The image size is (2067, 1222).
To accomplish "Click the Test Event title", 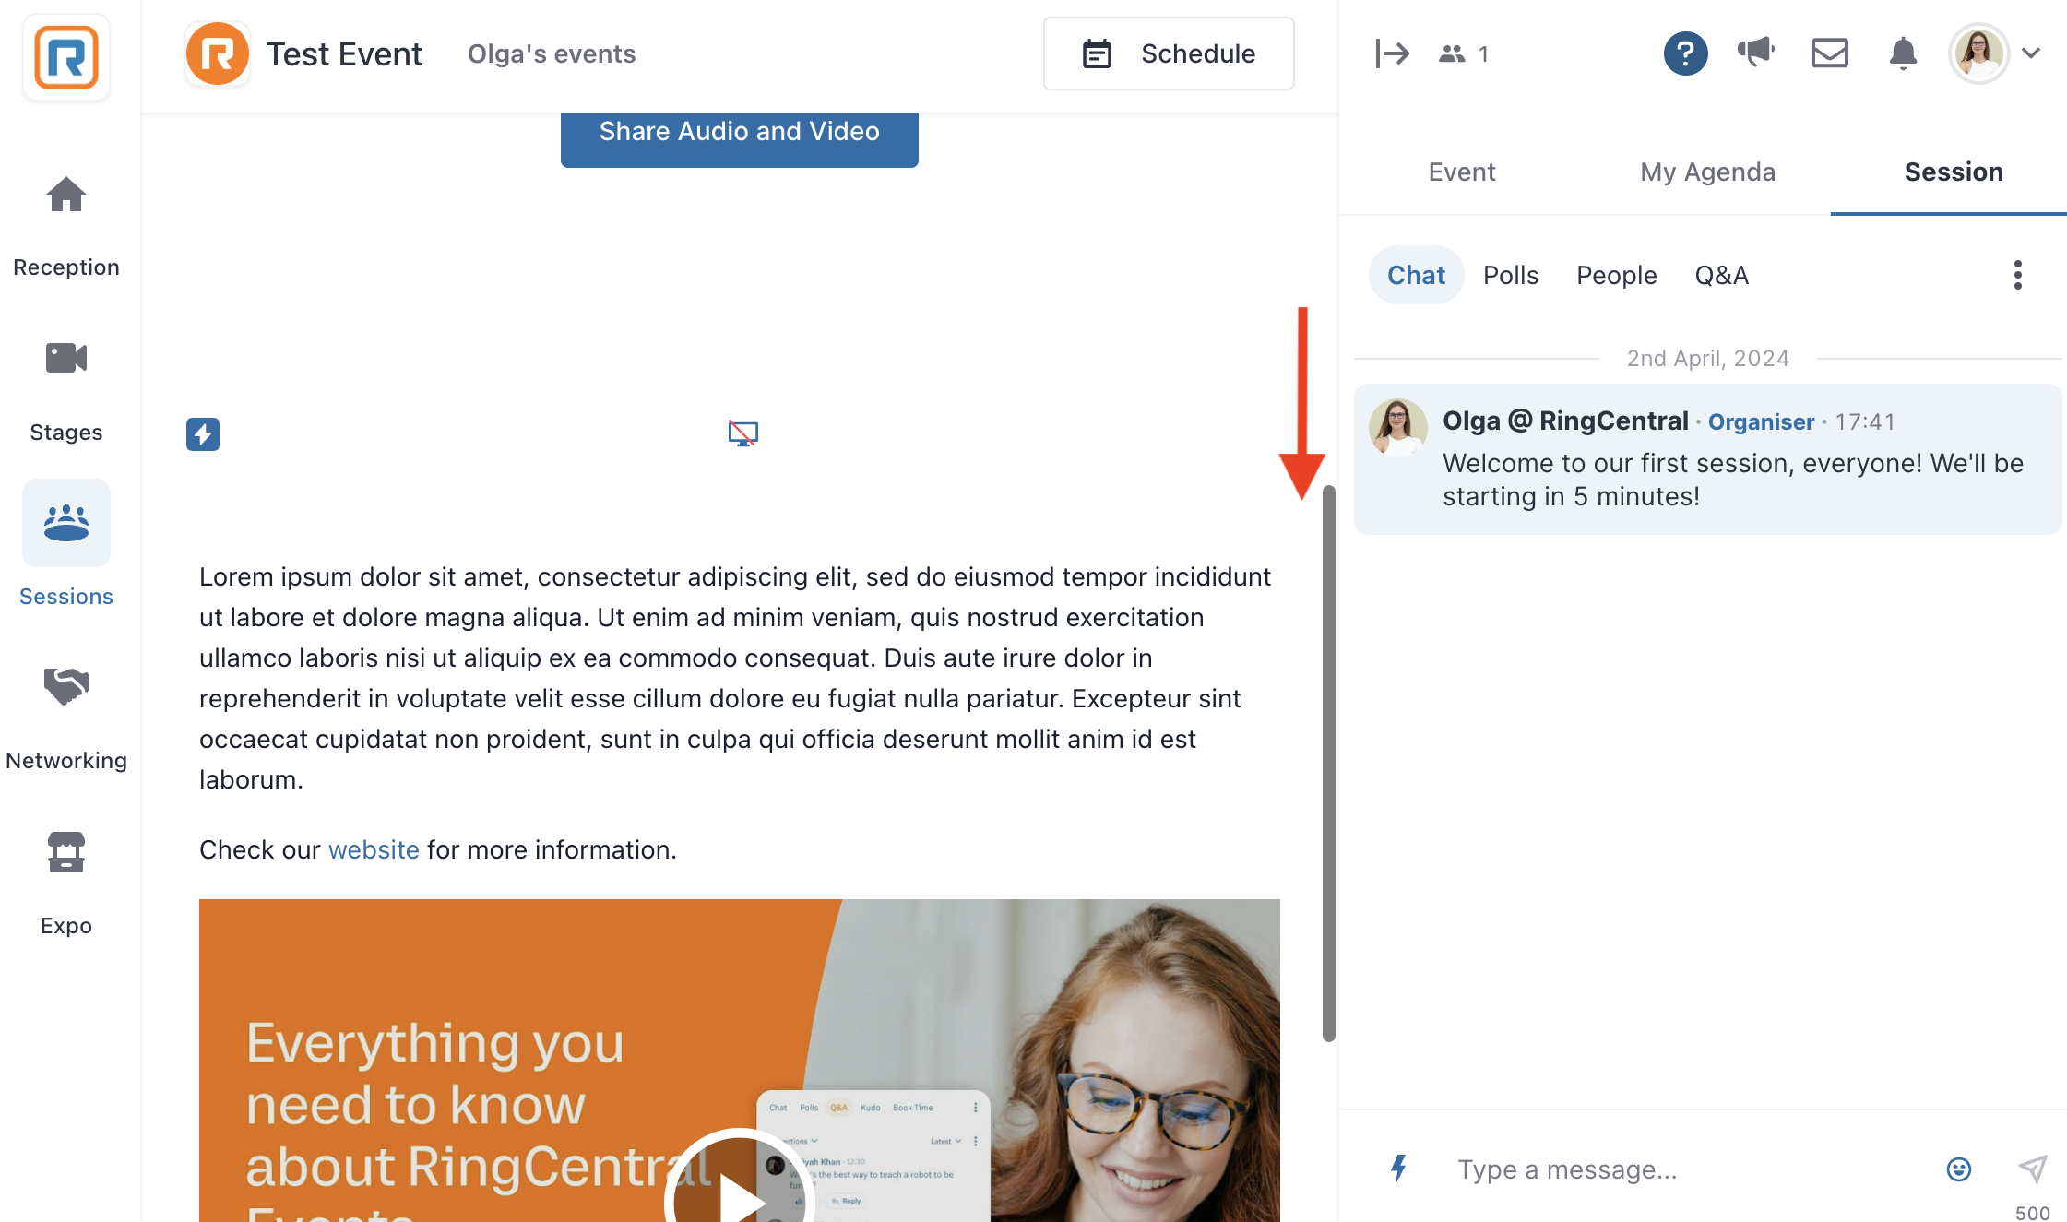I will tap(344, 53).
